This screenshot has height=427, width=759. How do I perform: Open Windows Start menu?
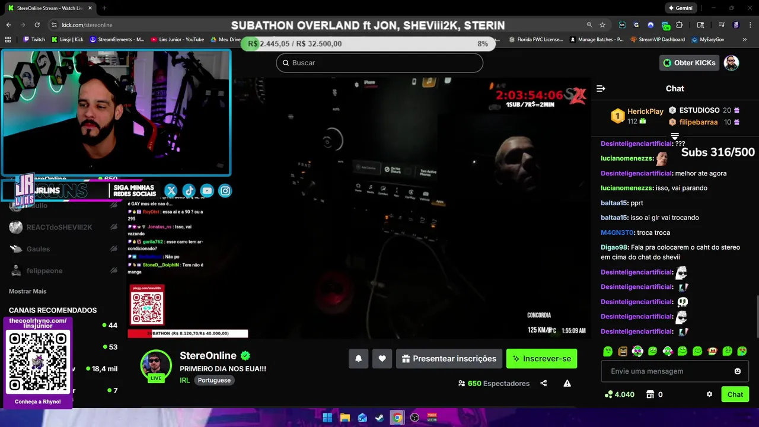(x=327, y=418)
